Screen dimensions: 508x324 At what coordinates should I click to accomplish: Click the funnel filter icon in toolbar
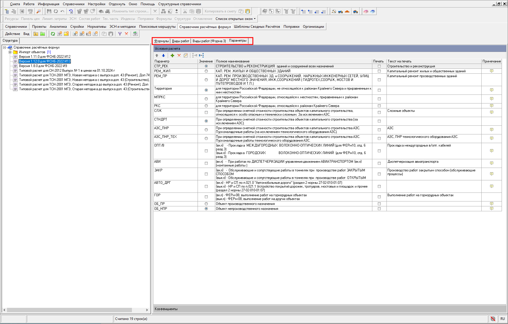120,34
